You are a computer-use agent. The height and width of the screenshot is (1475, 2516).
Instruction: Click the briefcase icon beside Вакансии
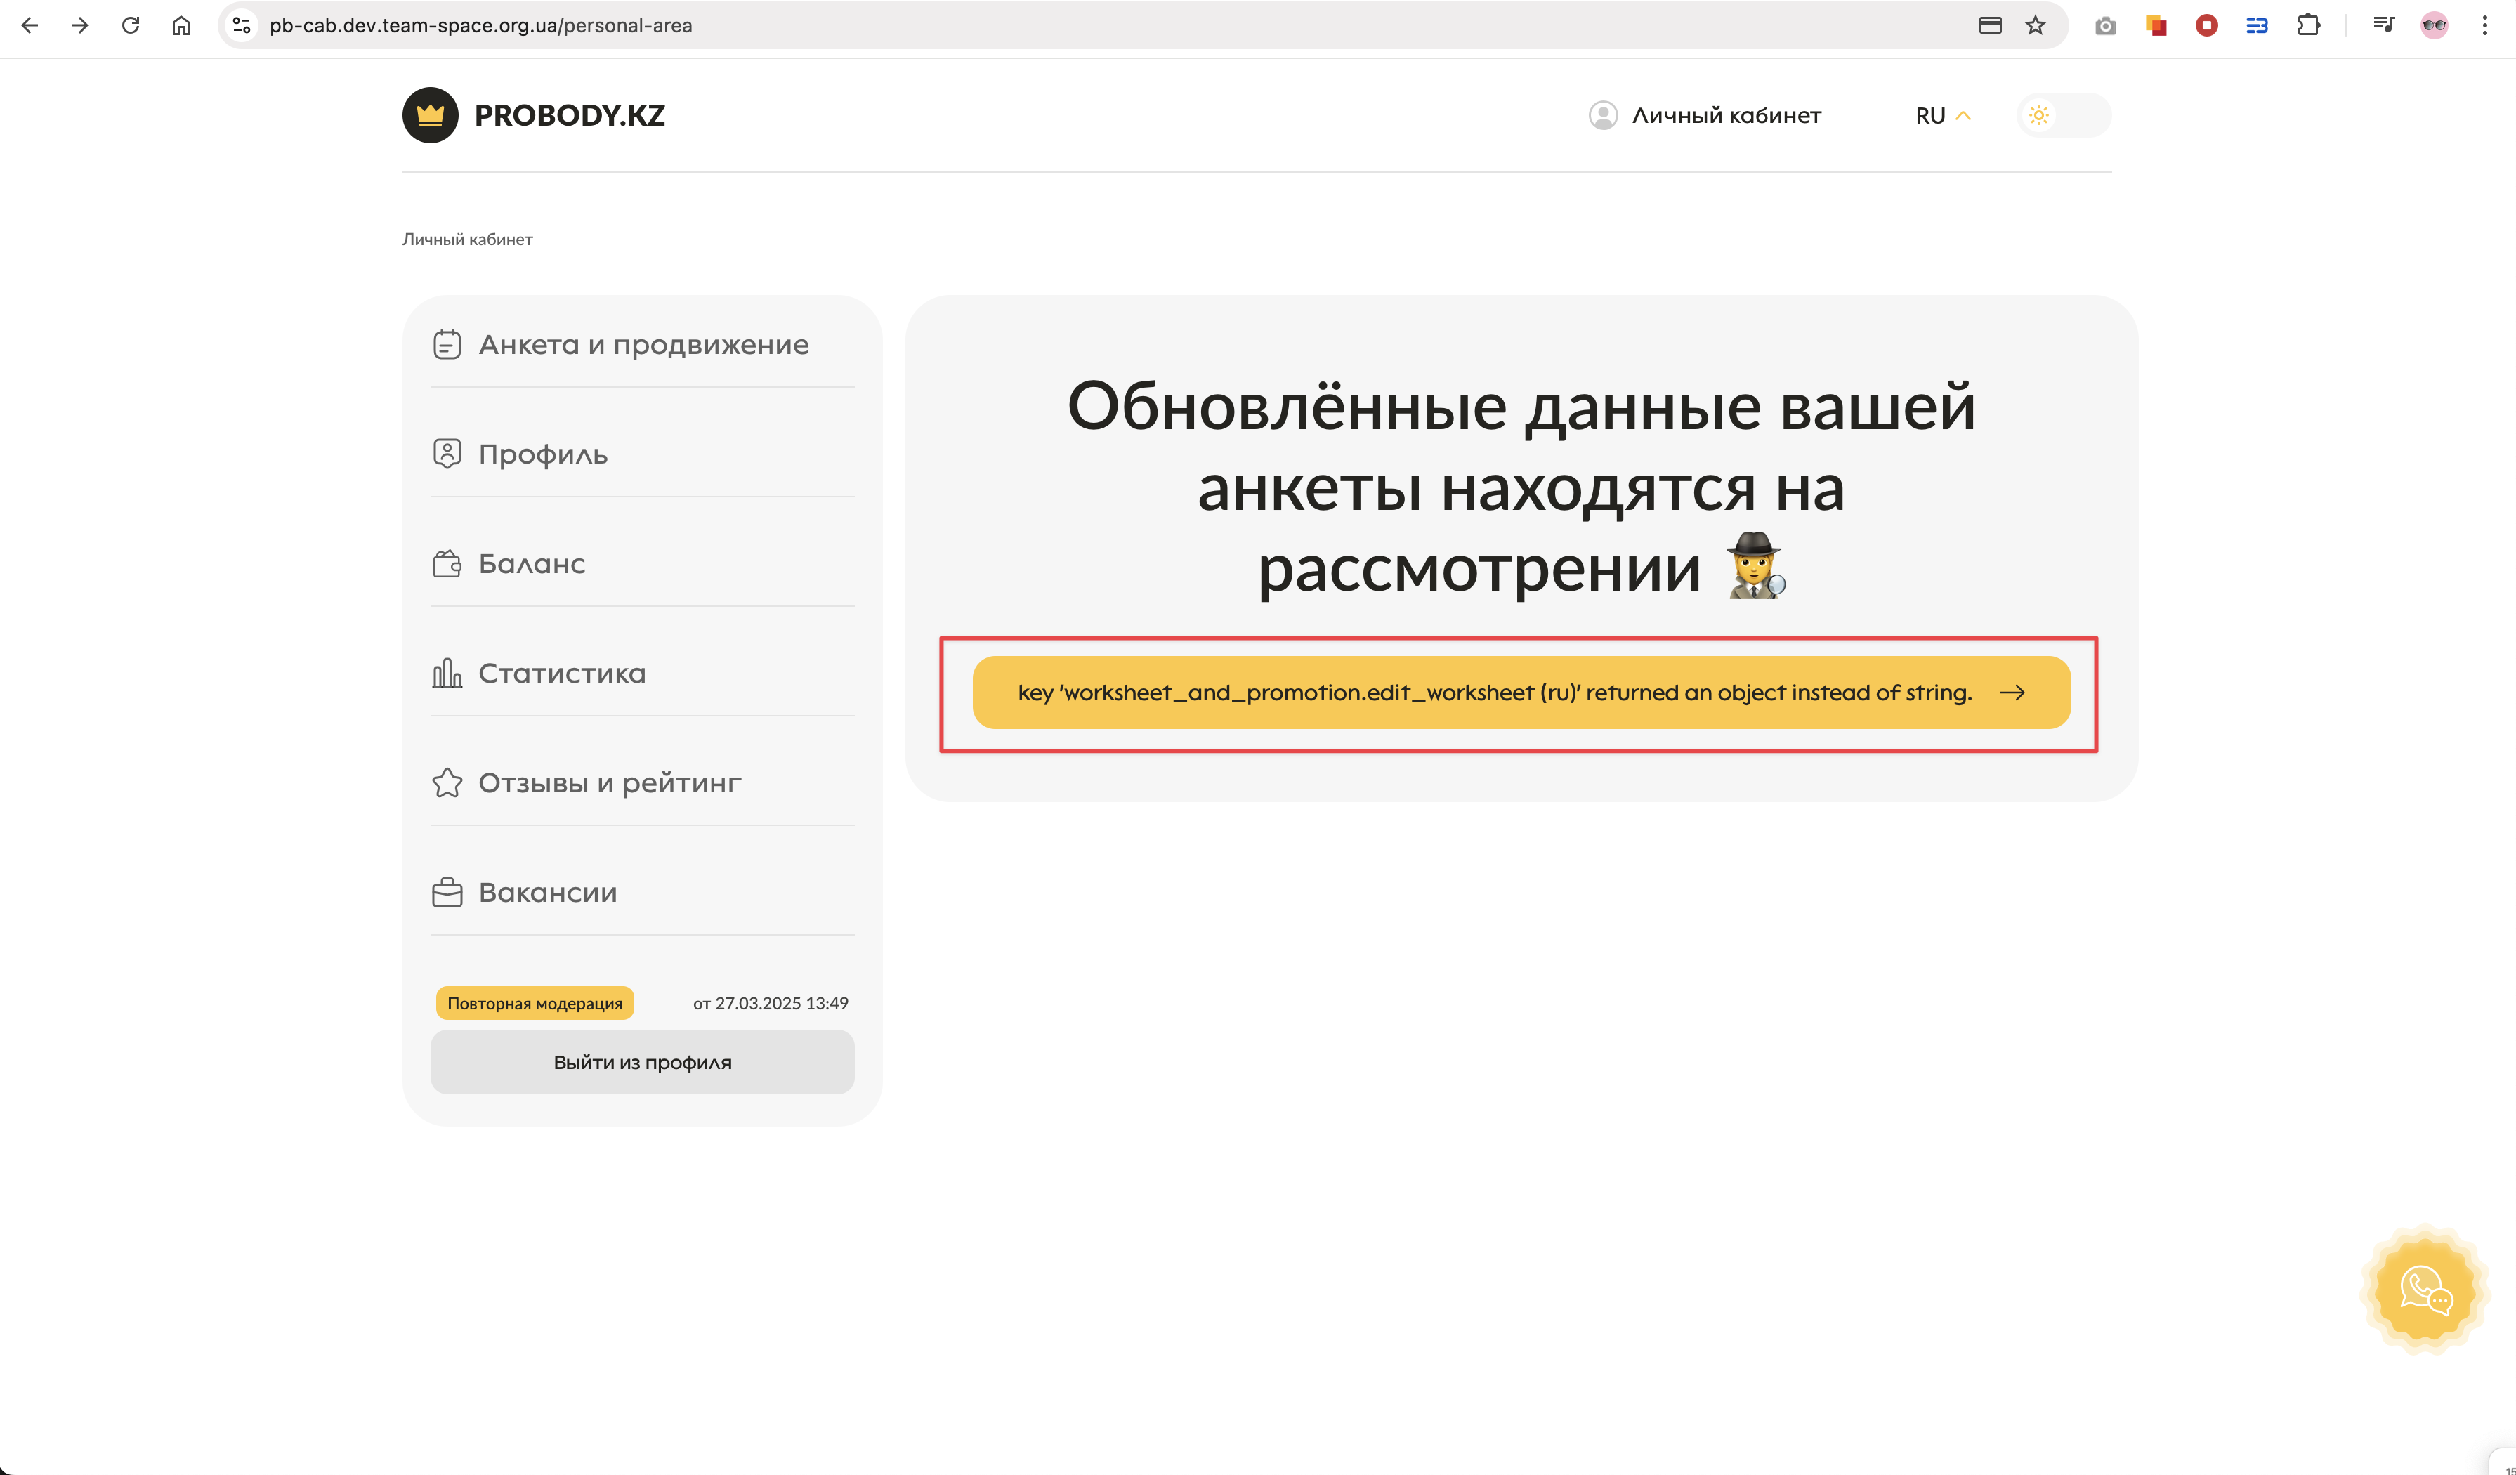click(446, 893)
